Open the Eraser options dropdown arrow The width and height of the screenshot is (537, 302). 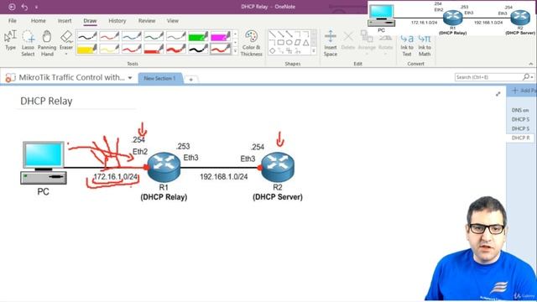pyautogui.click(x=66, y=54)
